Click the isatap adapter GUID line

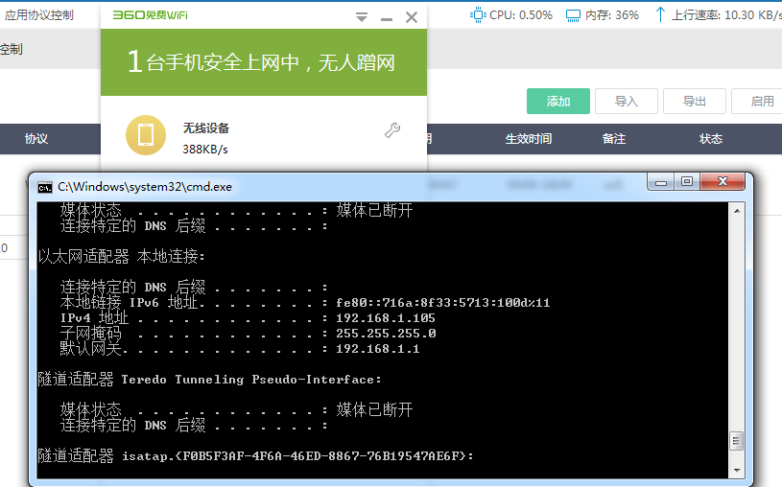(x=256, y=455)
